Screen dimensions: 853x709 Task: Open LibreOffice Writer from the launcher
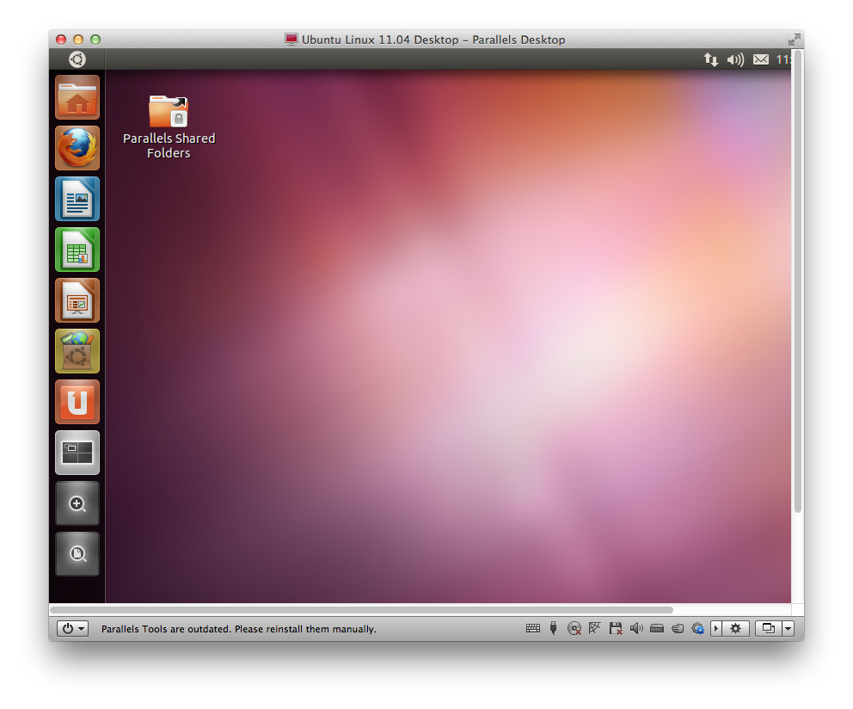(x=77, y=199)
